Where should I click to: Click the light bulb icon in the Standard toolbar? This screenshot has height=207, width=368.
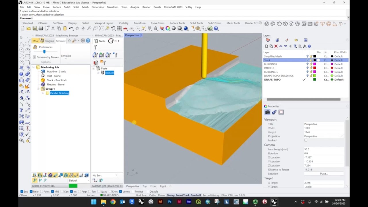pos(149,28)
